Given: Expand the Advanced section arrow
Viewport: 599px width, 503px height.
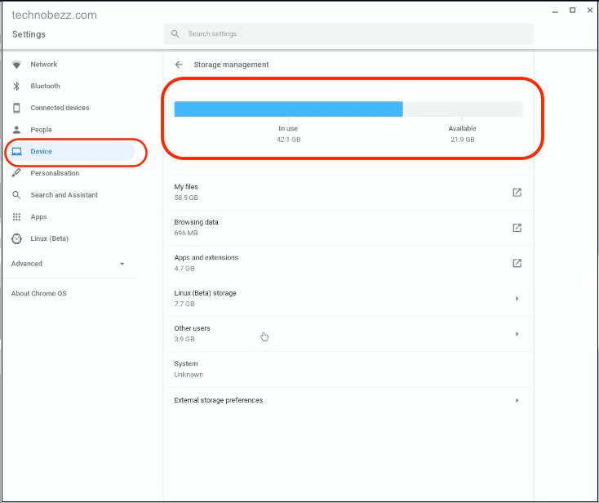Looking at the screenshot, I should pos(122,264).
